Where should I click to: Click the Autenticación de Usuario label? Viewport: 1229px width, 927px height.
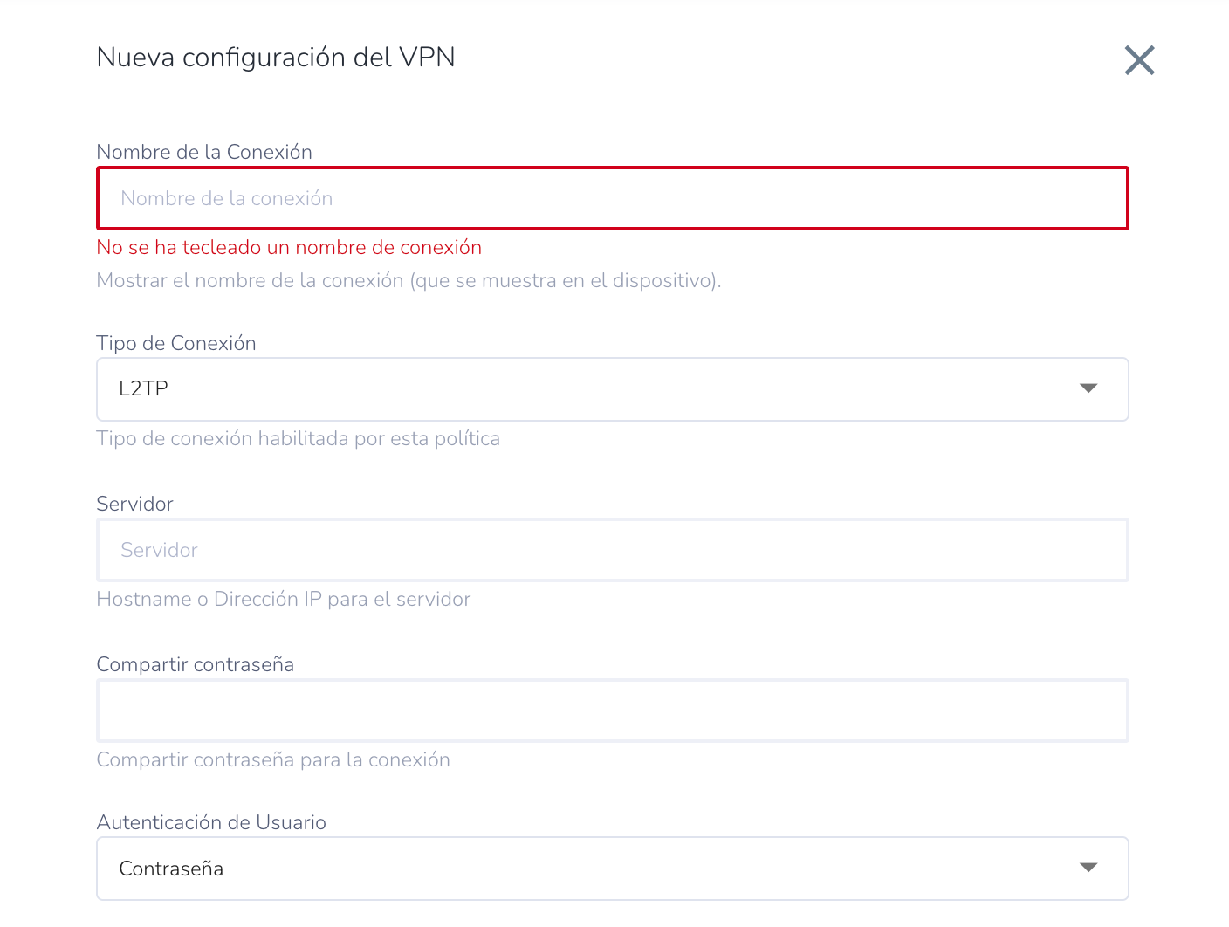point(211,822)
